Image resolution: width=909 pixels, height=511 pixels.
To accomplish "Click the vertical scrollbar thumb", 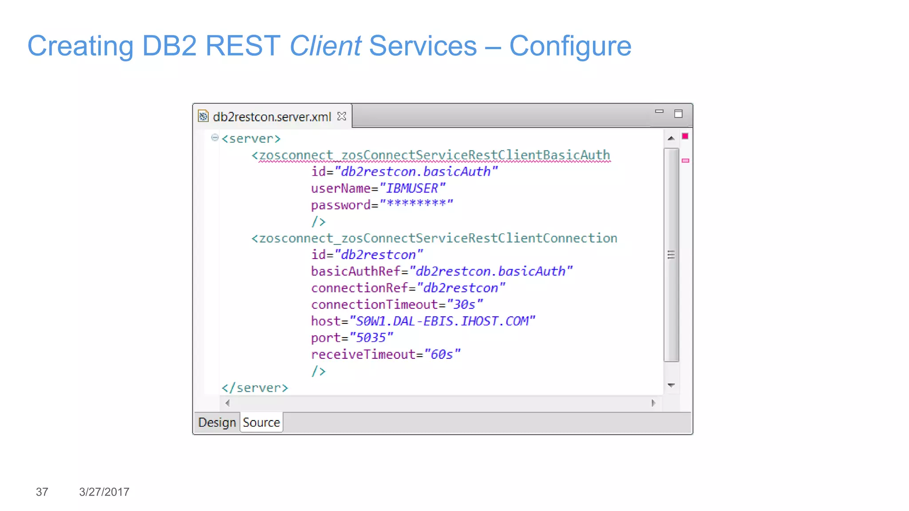I will point(671,255).
